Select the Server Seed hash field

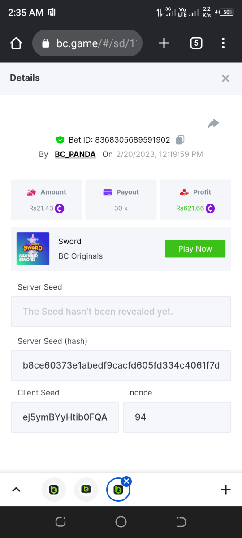point(121,365)
